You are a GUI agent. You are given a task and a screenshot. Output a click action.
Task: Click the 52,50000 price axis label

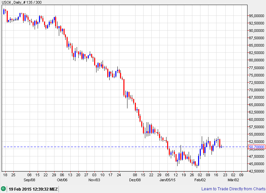[x=257, y=142]
